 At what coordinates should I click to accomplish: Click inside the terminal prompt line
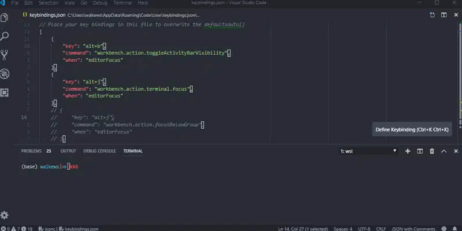50,167
